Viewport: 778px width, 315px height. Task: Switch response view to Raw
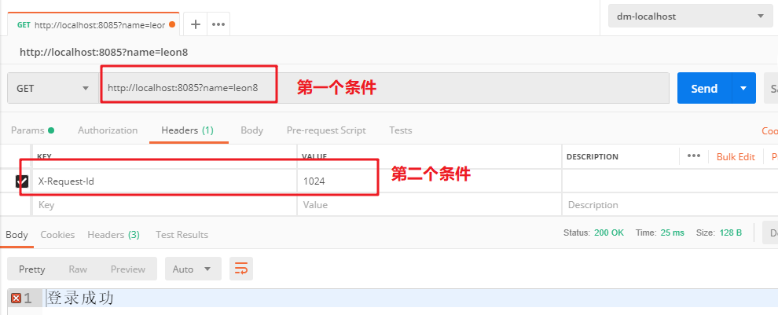(x=78, y=269)
